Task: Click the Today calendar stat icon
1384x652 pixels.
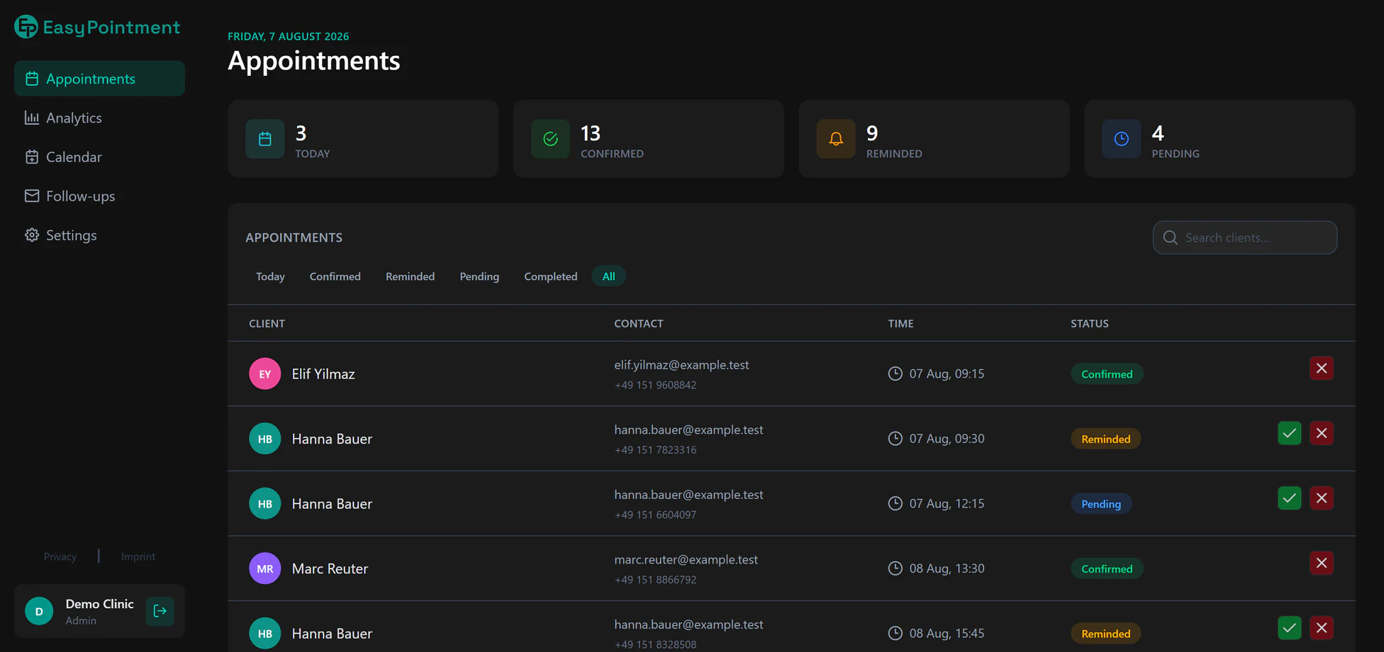Action: point(264,139)
